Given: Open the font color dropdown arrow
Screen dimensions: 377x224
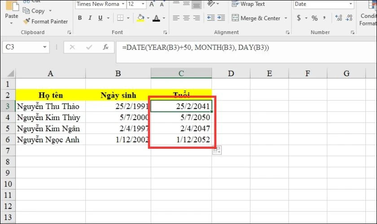Looking at the screenshot, I should (164, 18).
